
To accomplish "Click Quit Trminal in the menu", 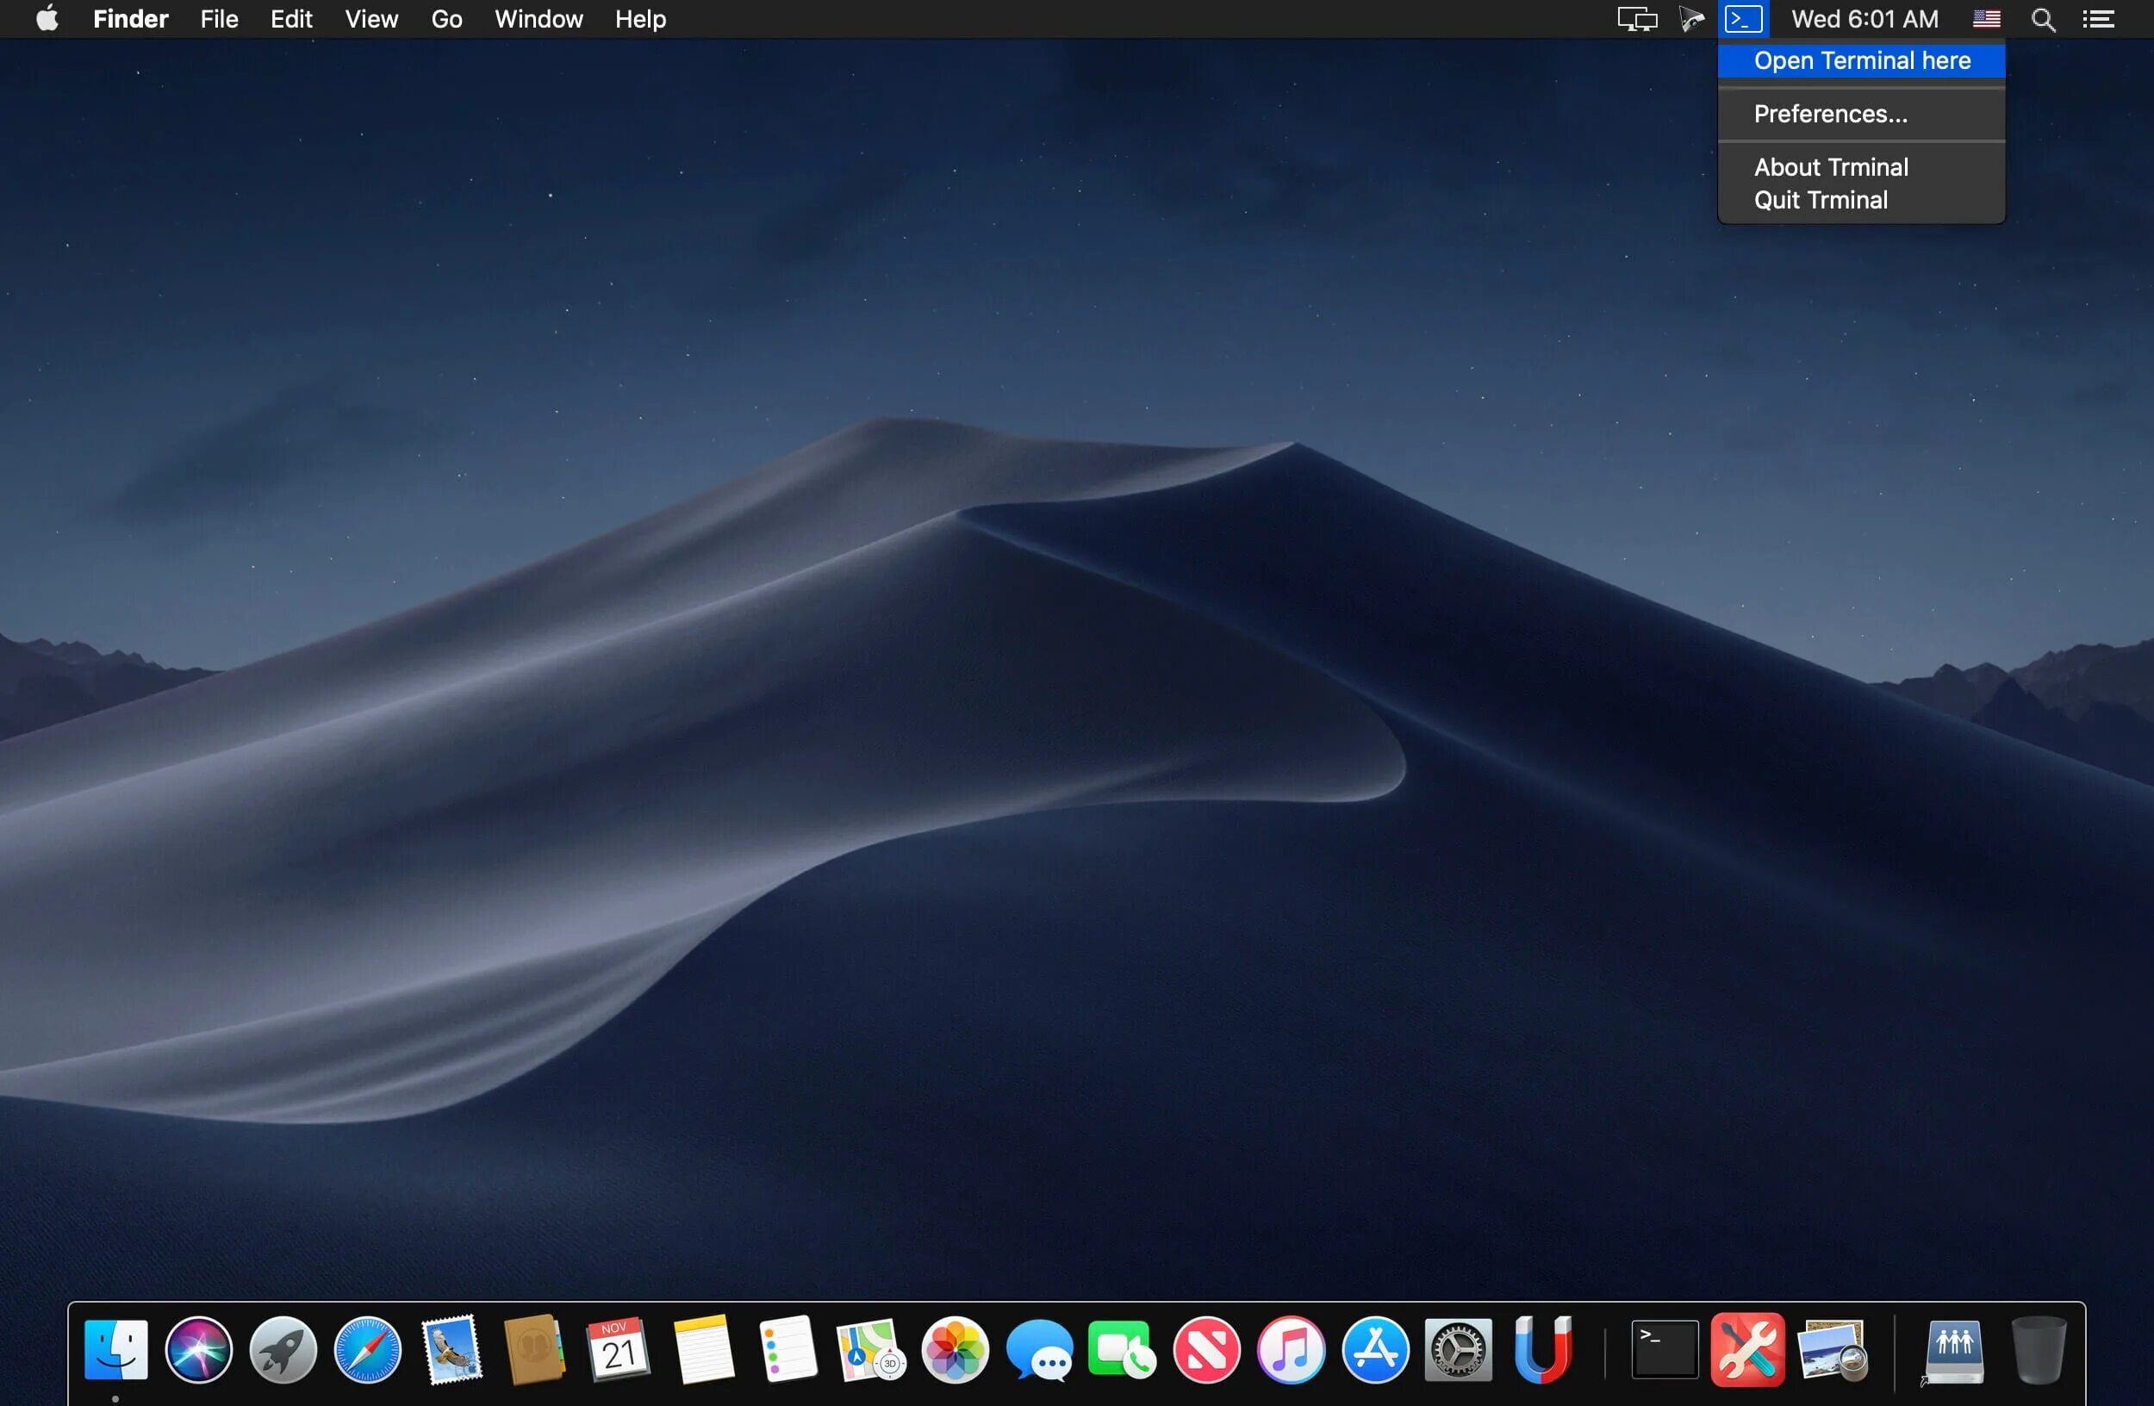I will [x=1820, y=200].
